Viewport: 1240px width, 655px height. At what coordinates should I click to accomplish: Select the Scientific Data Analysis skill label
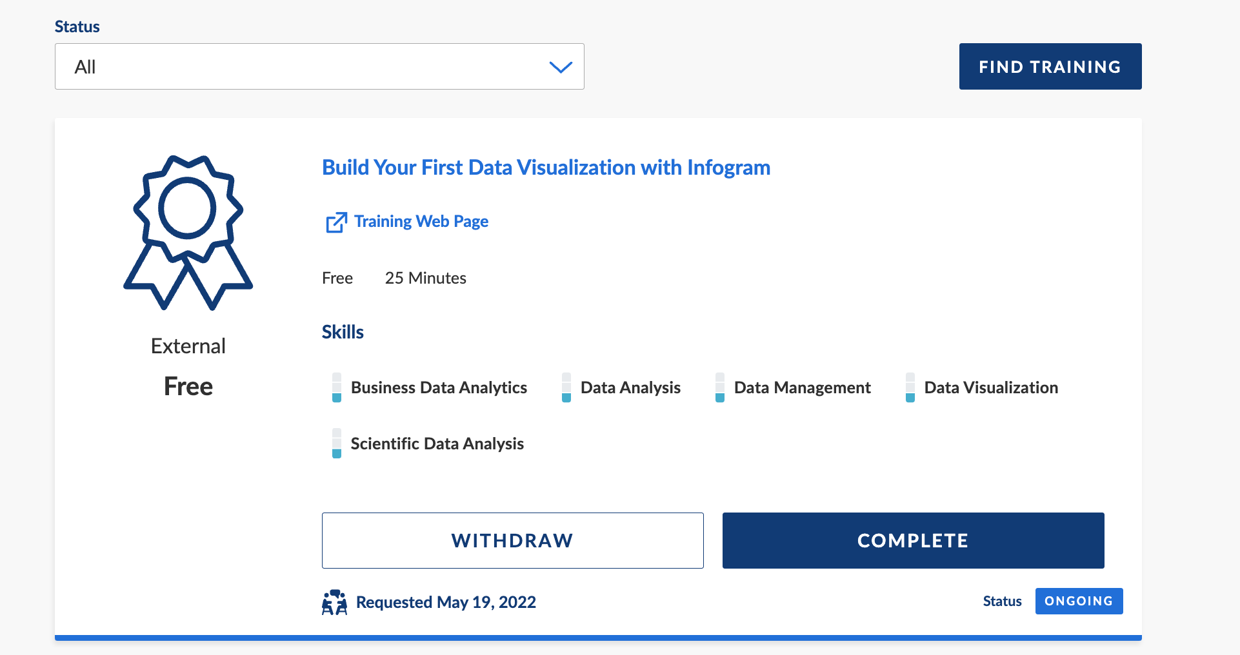(437, 444)
